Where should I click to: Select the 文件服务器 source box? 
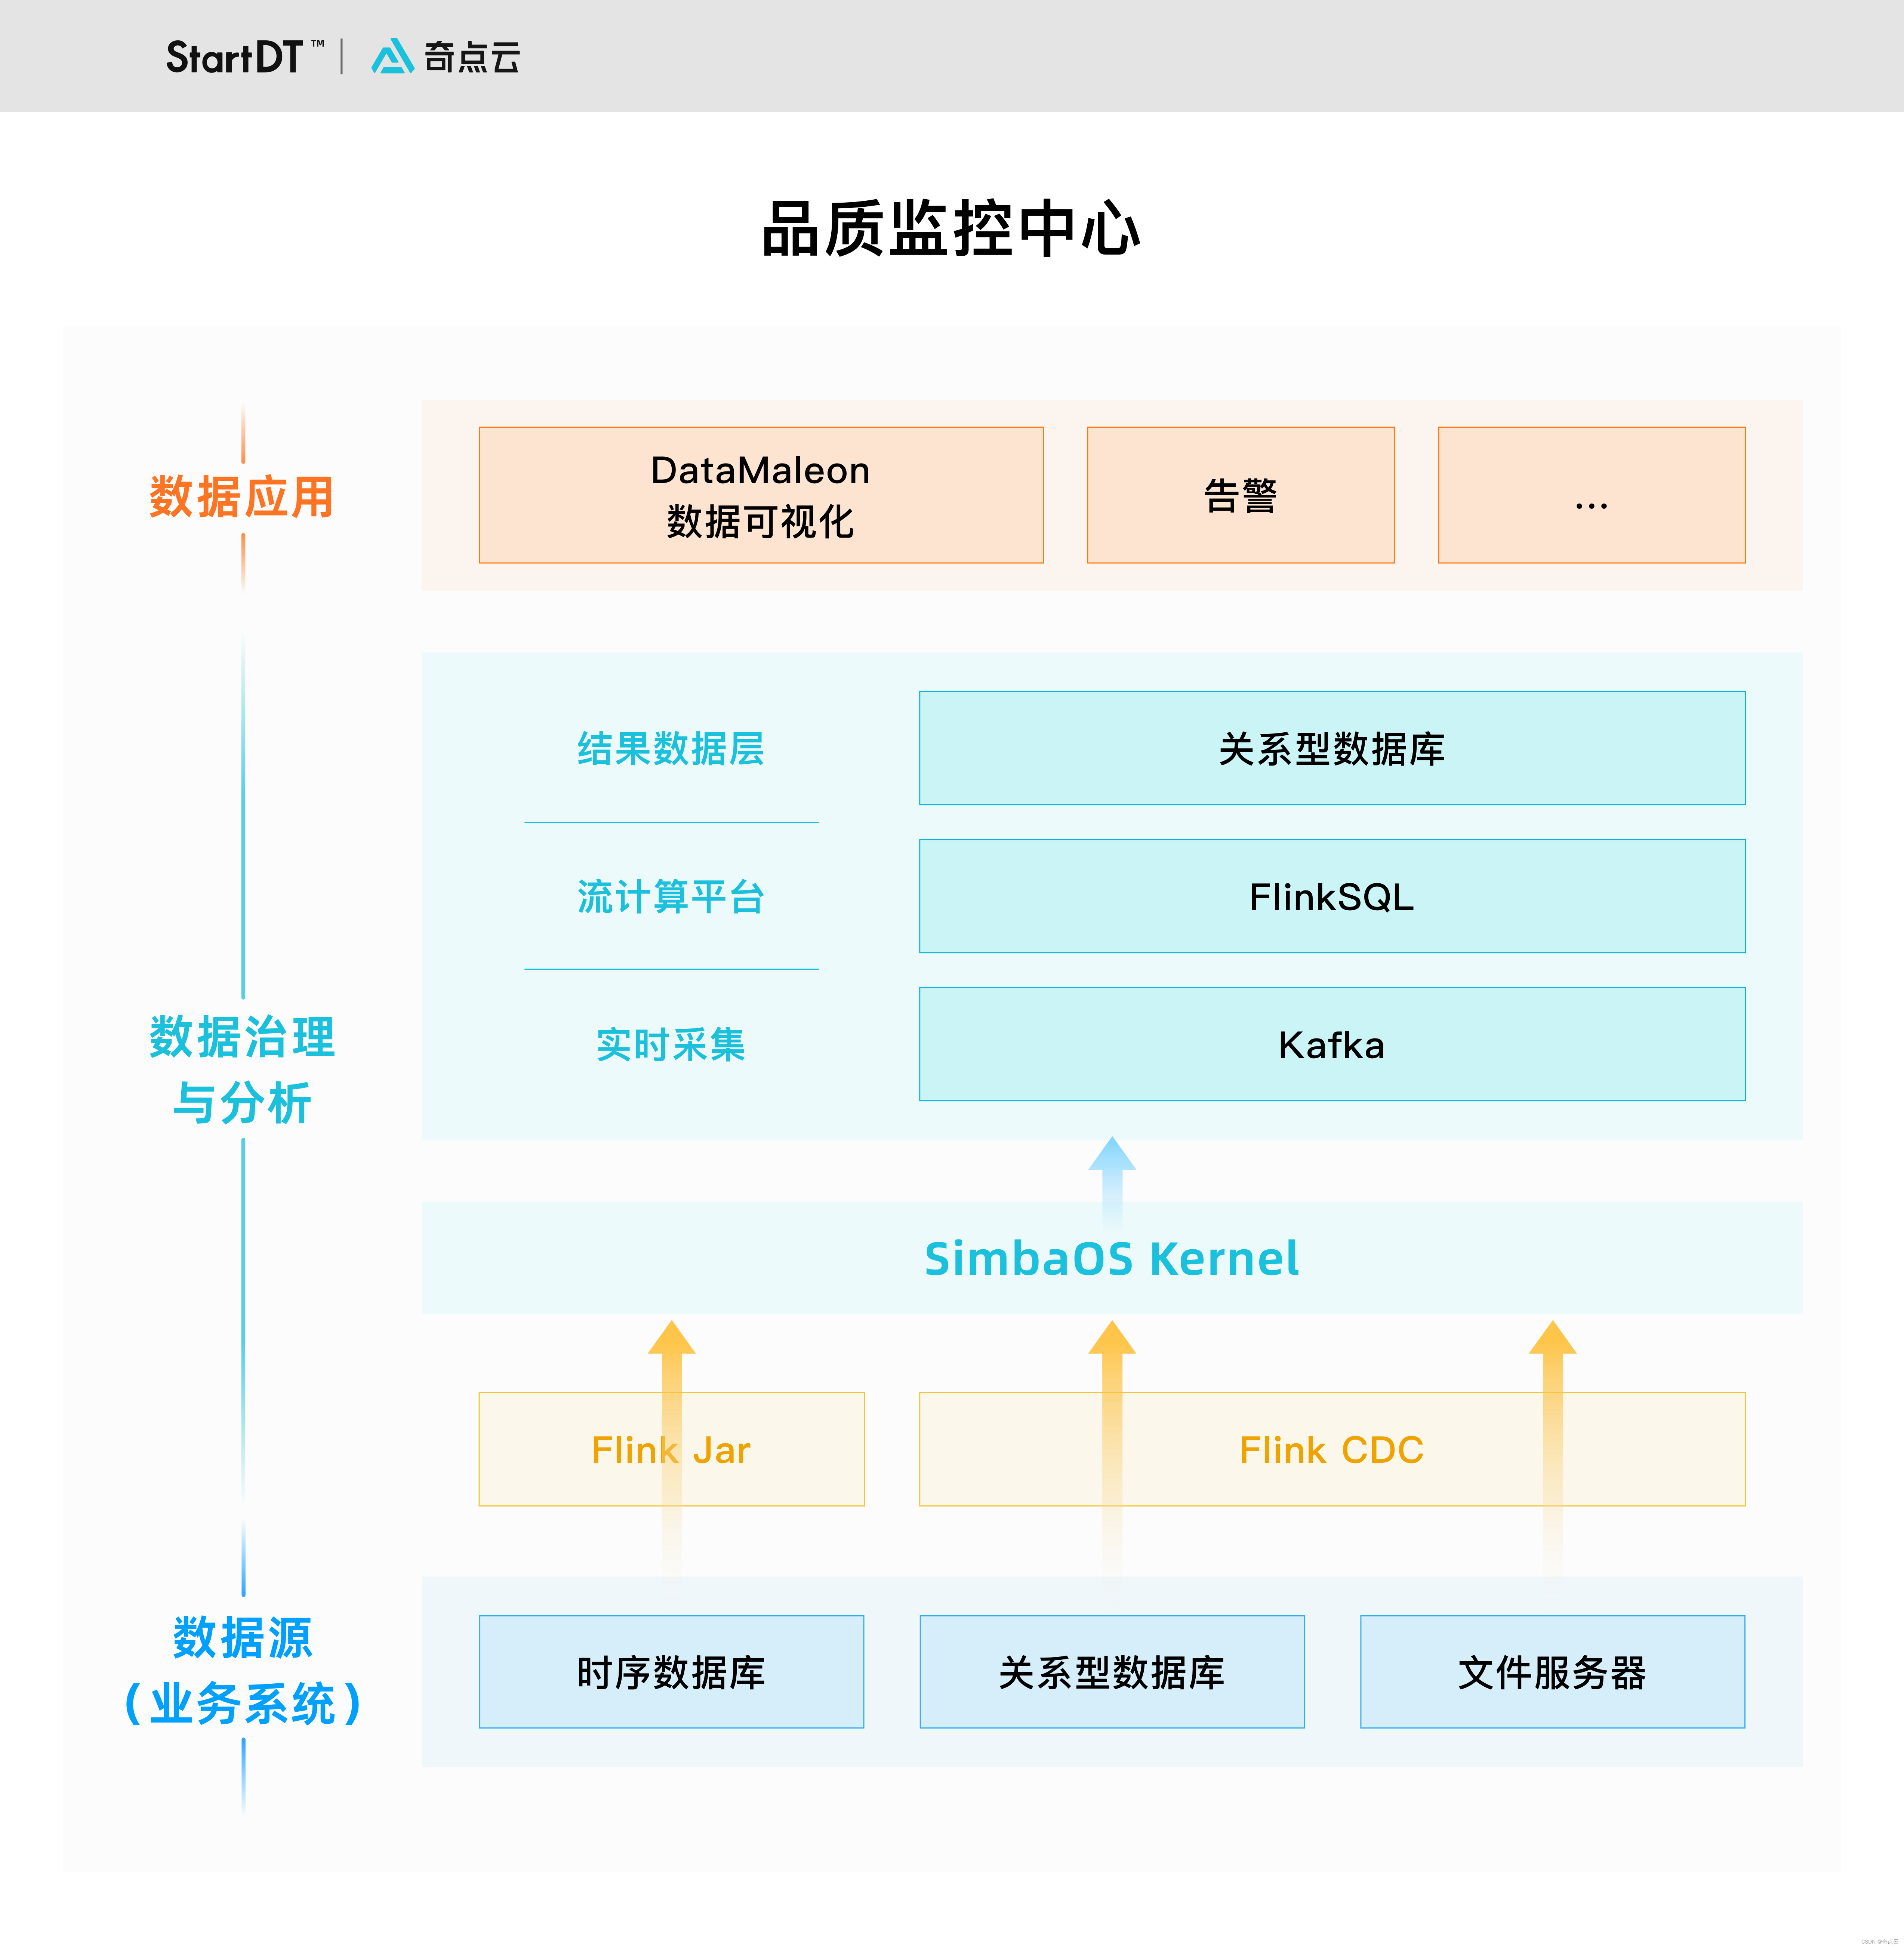(1553, 1672)
